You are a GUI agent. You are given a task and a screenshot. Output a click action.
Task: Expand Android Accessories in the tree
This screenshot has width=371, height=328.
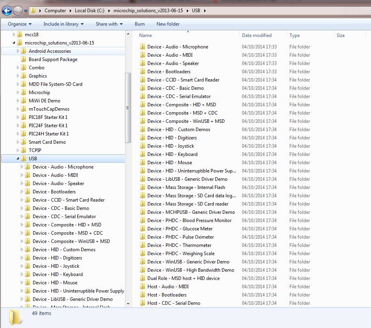(x=18, y=51)
